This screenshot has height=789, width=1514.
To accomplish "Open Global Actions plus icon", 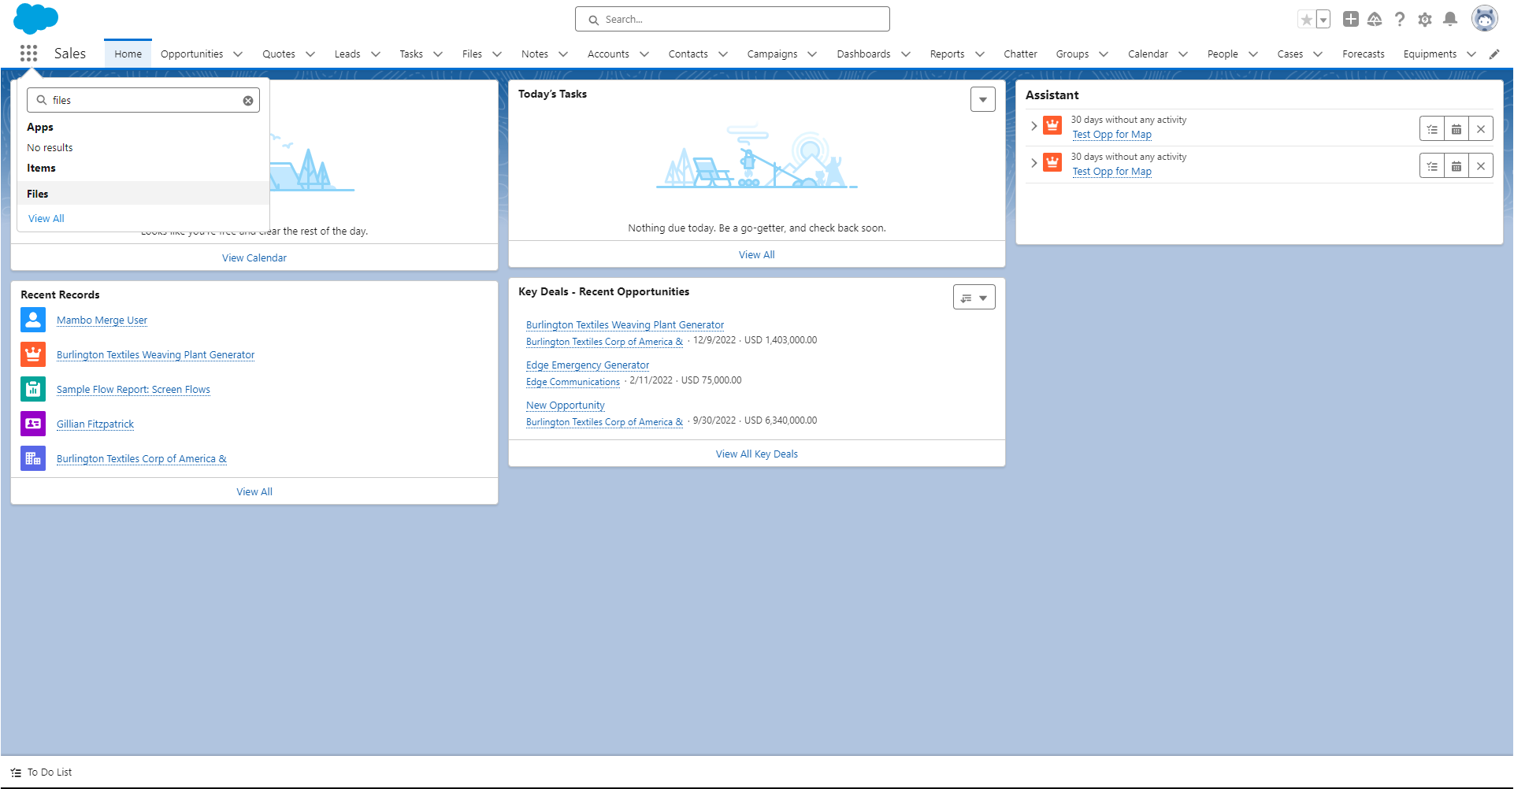I will coord(1350,20).
